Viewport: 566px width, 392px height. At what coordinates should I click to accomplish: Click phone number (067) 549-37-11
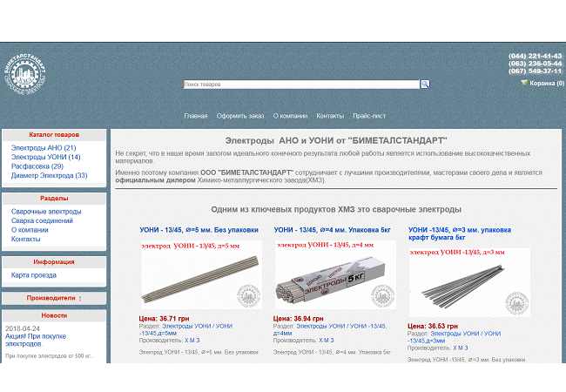click(x=536, y=71)
